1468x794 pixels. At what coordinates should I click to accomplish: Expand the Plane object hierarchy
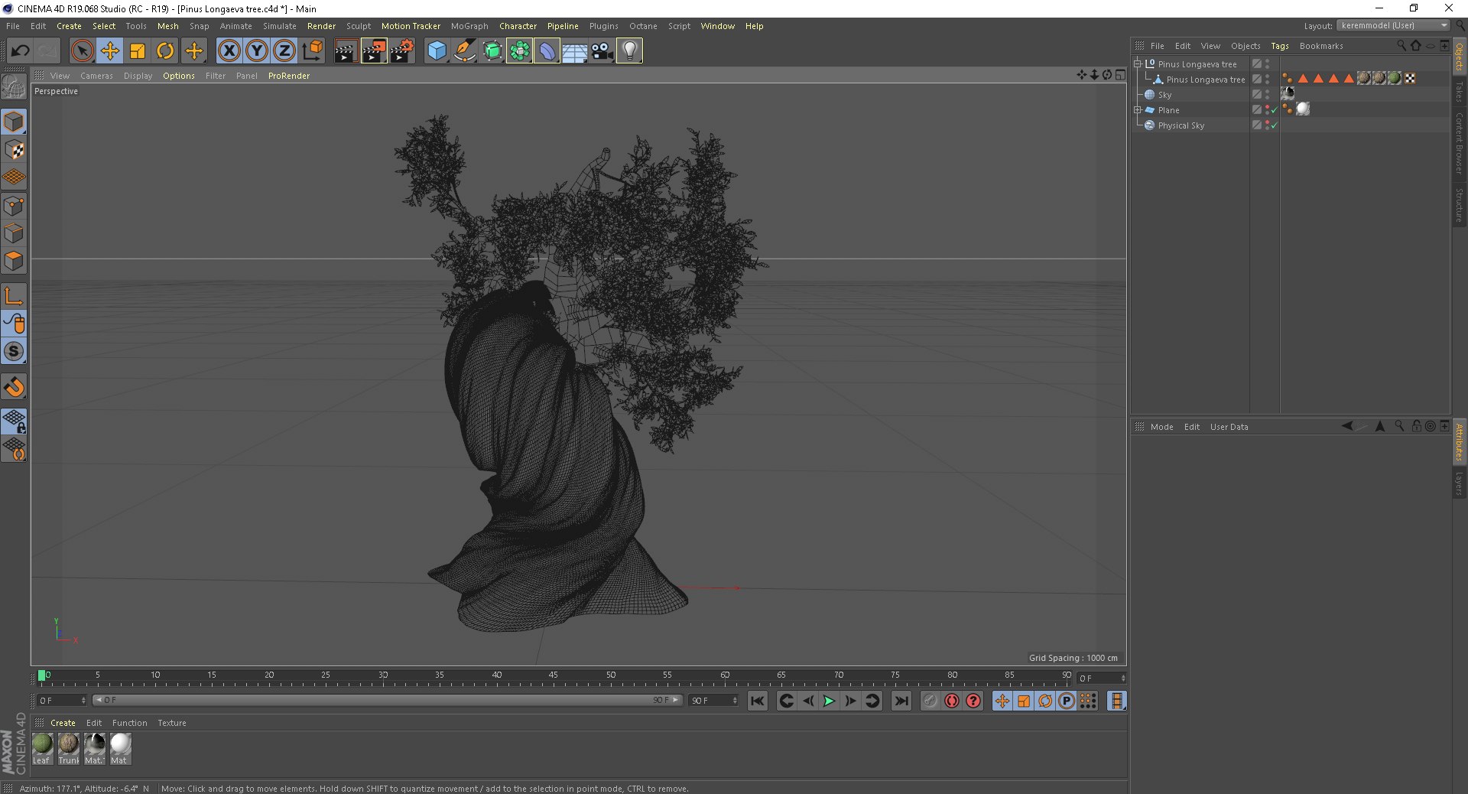[x=1138, y=110]
